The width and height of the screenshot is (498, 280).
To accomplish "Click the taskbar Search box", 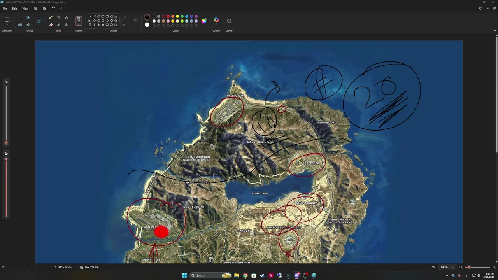I will pyautogui.click(x=210, y=275).
